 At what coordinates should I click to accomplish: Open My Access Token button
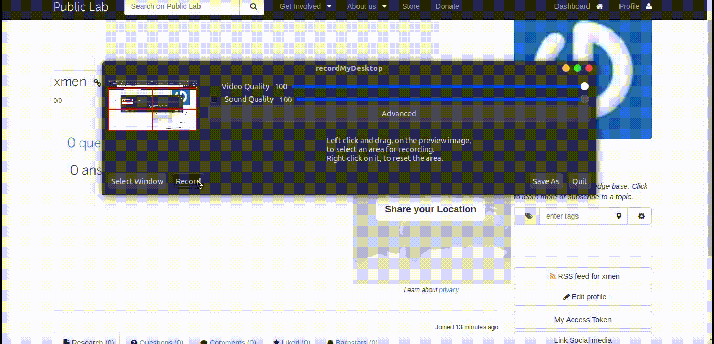(x=583, y=320)
